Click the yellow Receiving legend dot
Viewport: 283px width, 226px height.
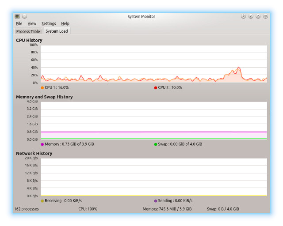pos(42,201)
